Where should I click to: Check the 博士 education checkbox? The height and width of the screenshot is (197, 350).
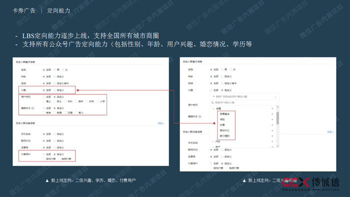point(44,101)
